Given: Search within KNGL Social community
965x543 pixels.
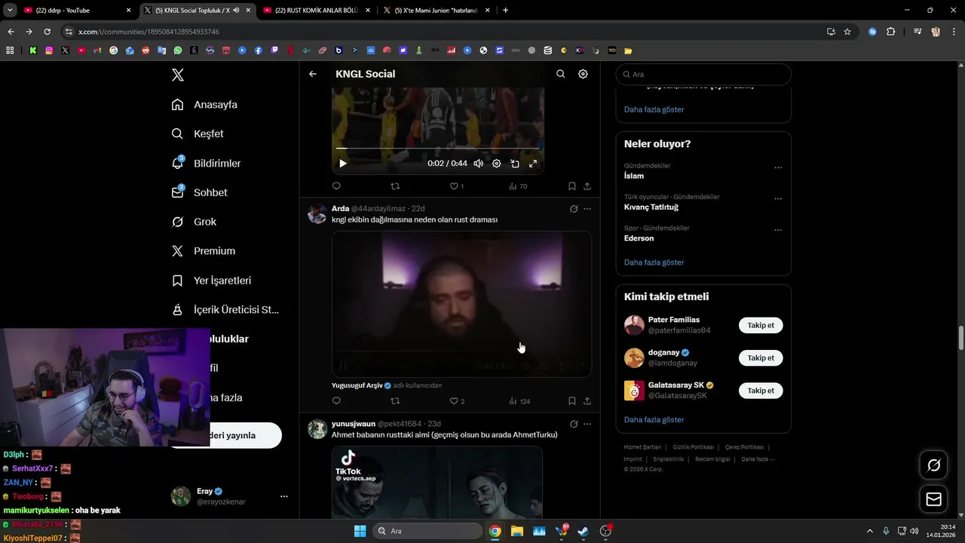Looking at the screenshot, I should click(560, 74).
